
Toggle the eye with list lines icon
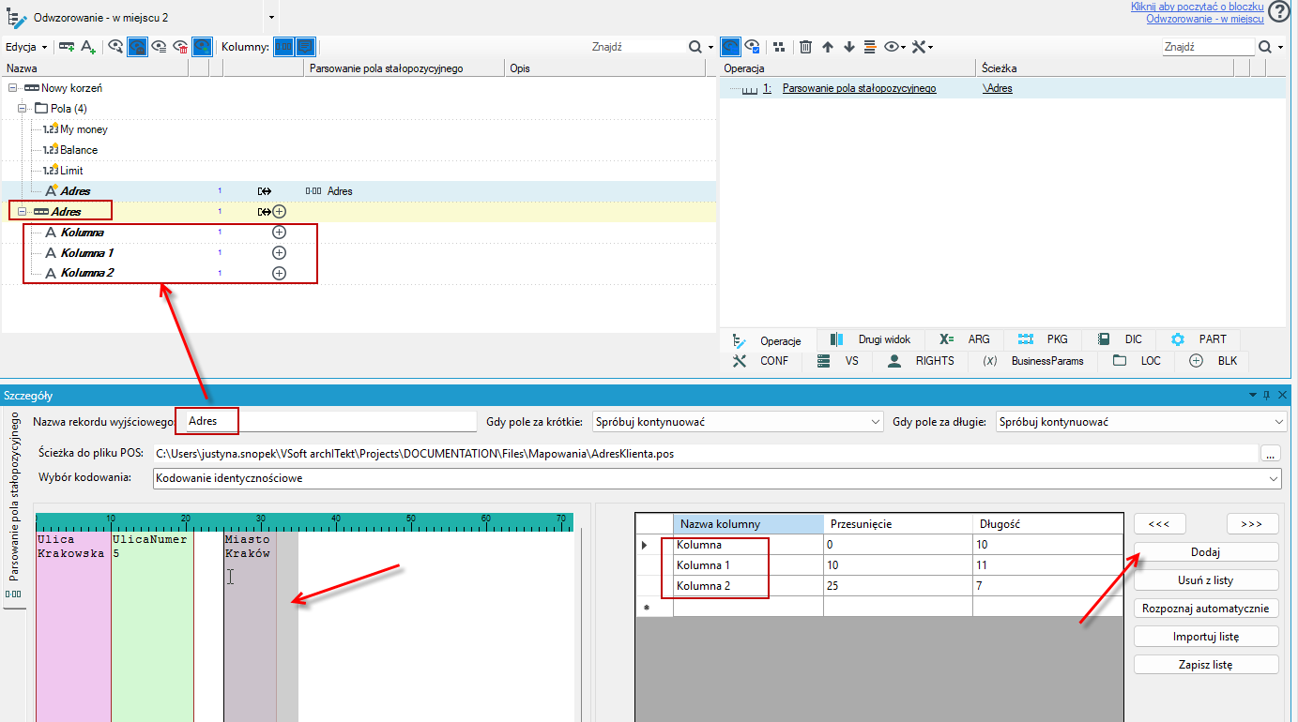(x=160, y=46)
